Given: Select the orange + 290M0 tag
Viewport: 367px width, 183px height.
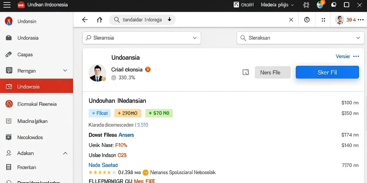Looking at the screenshot, I should click(x=128, y=113).
